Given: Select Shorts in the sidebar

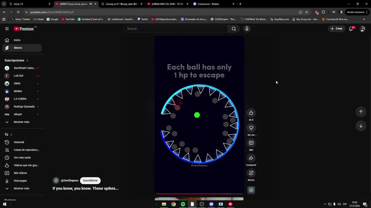Looking at the screenshot, I should (22, 48).
